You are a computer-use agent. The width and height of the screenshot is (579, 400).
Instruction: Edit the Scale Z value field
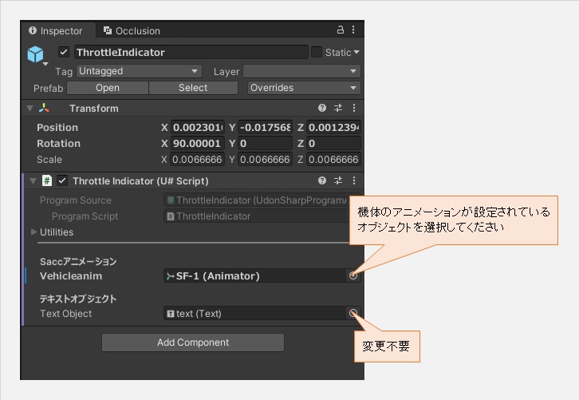[x=333, y=160]
